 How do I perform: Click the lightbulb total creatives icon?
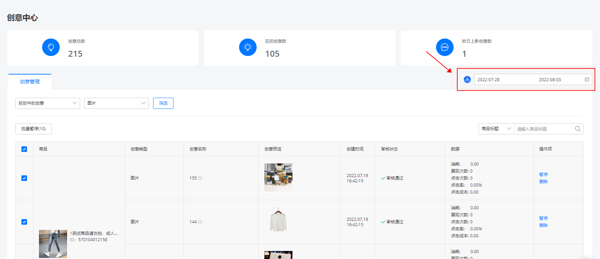tap(51, 47)
